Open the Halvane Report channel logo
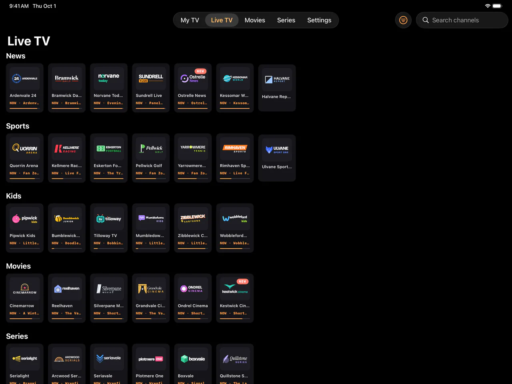The image size is (512, 384). click(277, 80)
